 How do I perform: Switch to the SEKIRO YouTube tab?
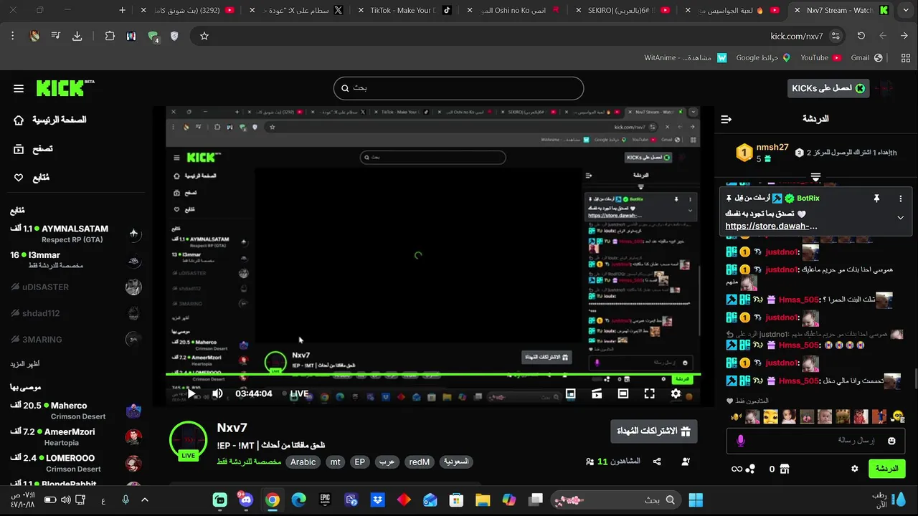pyautogui.click(x=627, y=10)
